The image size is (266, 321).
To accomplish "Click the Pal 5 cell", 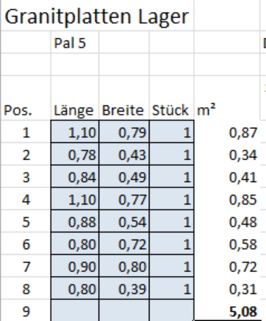I will click(x=75, y=42).
